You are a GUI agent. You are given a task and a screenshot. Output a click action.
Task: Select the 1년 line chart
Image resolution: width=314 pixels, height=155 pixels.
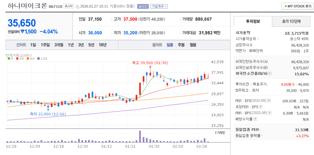point(71,45)
